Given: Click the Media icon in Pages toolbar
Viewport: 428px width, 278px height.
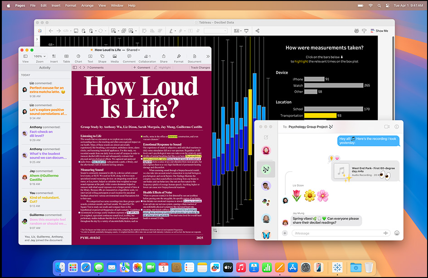Looking at the screenshot, I should click(115, 57).
